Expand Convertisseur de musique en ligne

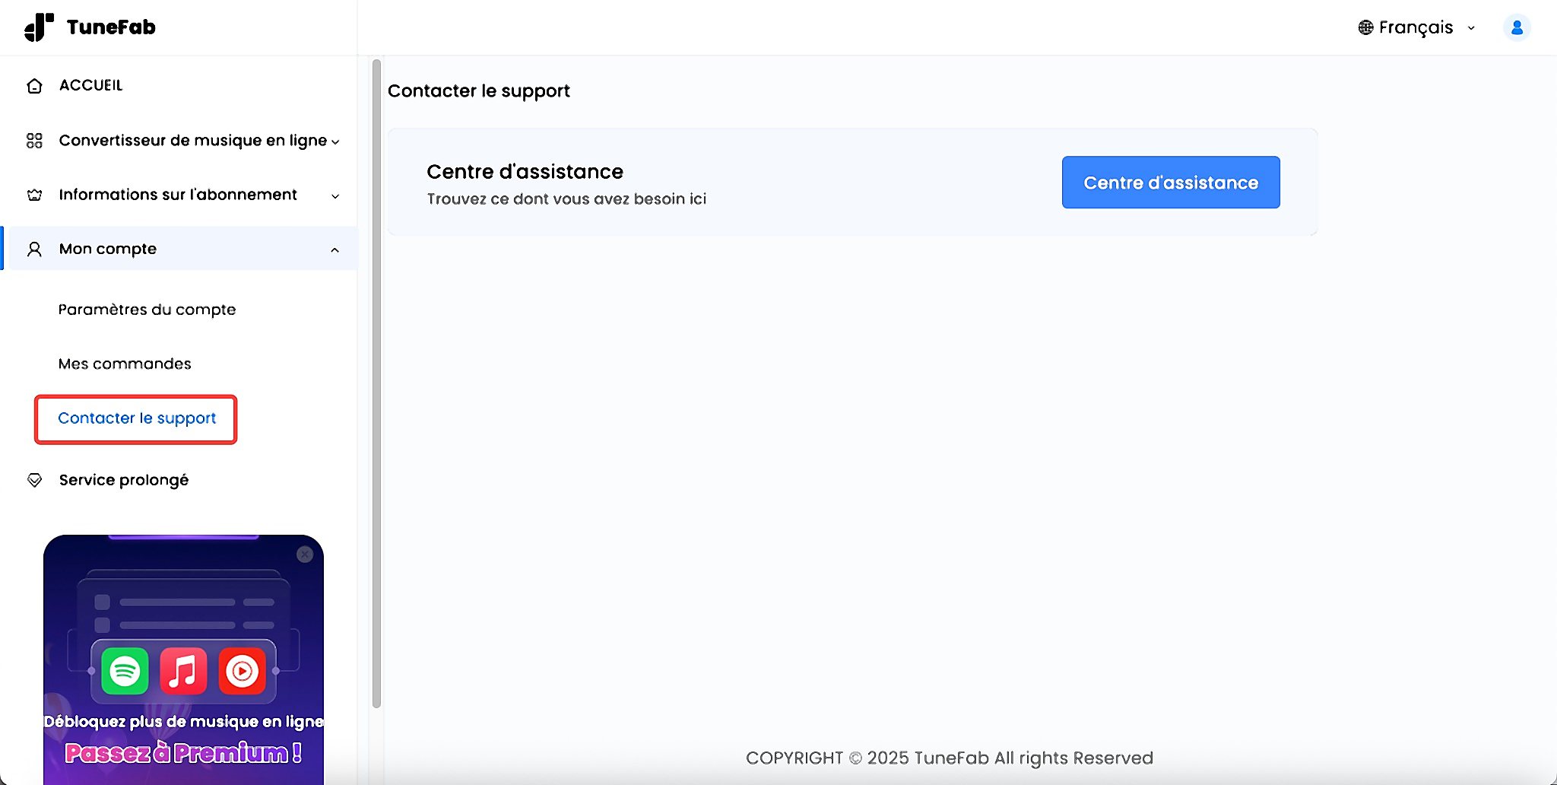pyautogui.click(x=337, y=141)
